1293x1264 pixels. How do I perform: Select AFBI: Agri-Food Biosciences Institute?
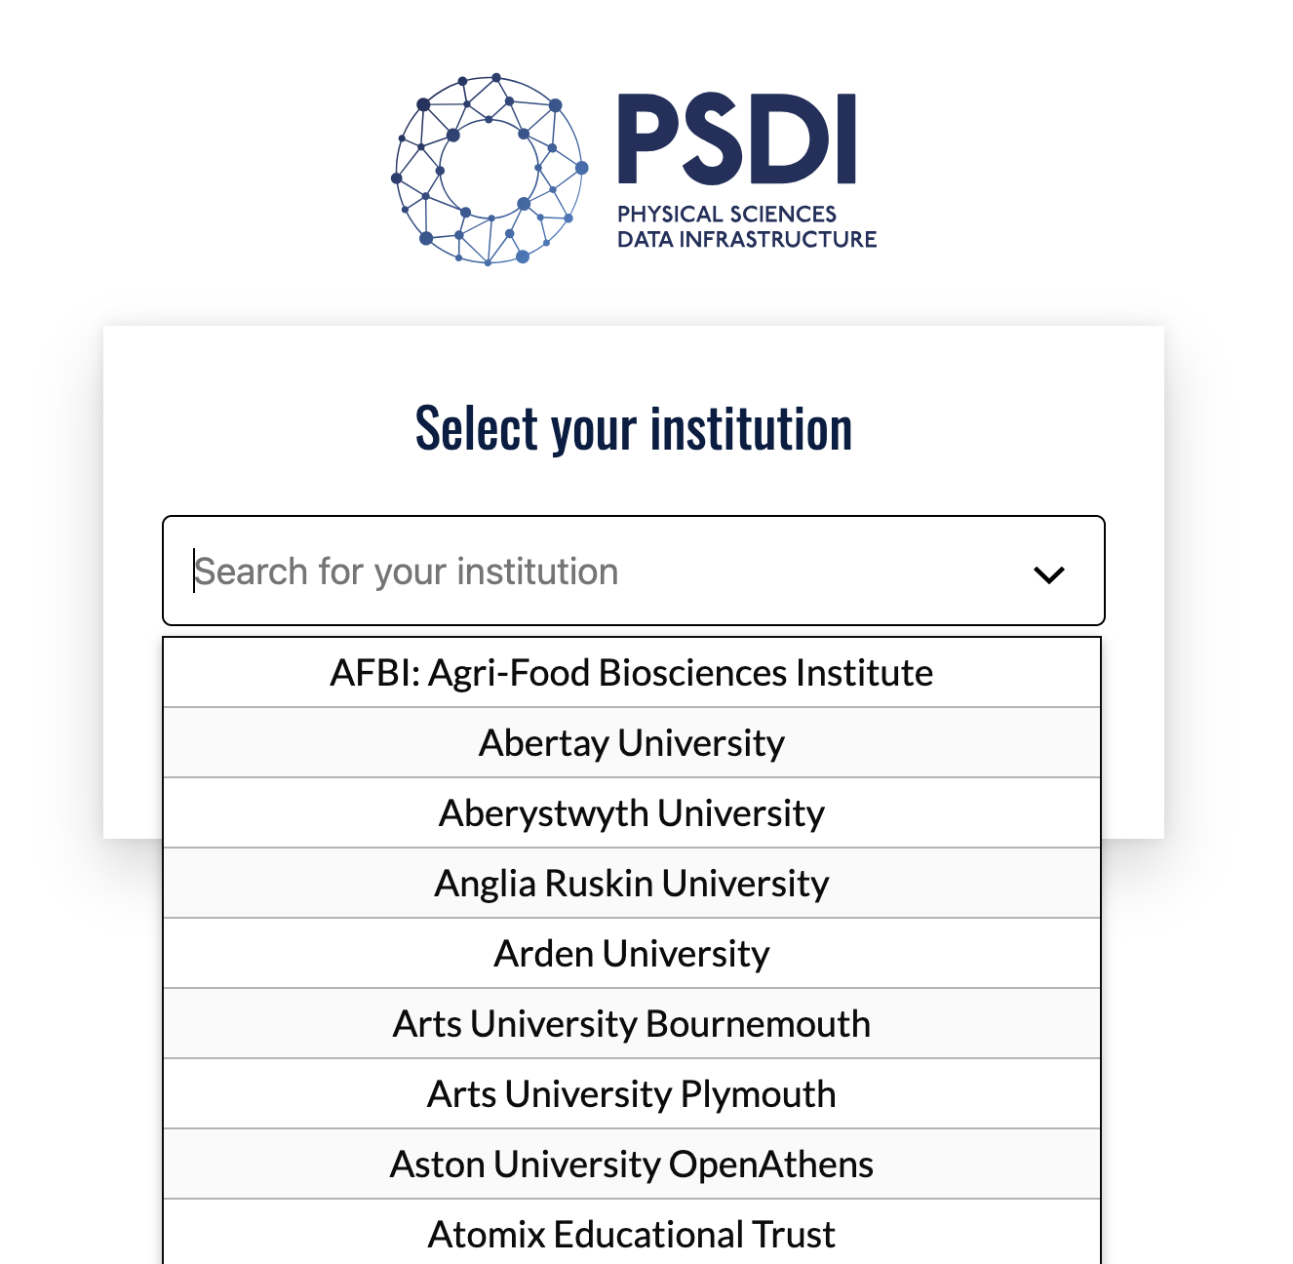[632, 673]
